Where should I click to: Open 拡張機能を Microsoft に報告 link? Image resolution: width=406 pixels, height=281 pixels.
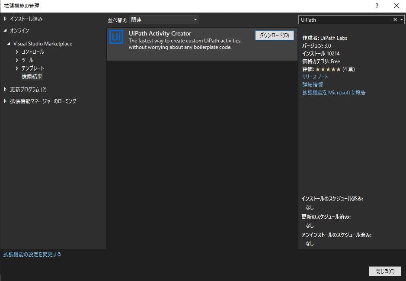(334, 92)
